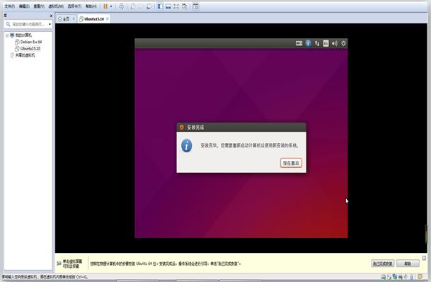Click the library search input field
The height and width of the screenshot is (282, 431).
coord(28,24)
